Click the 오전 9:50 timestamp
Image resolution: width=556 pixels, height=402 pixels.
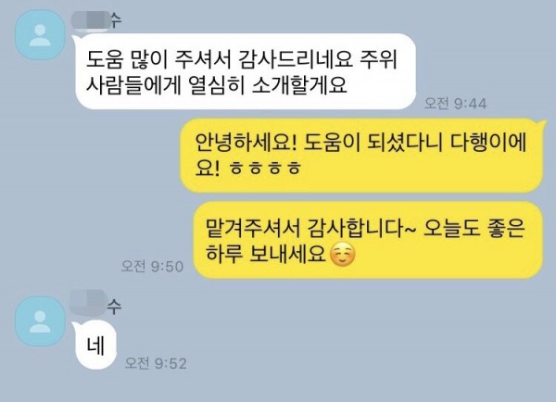point(153,267)
